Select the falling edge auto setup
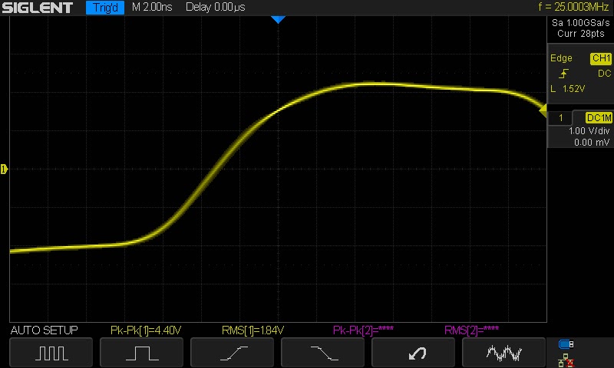Viewport: 614px width, 368px height. pyautogui.click(x=322, y=353)
